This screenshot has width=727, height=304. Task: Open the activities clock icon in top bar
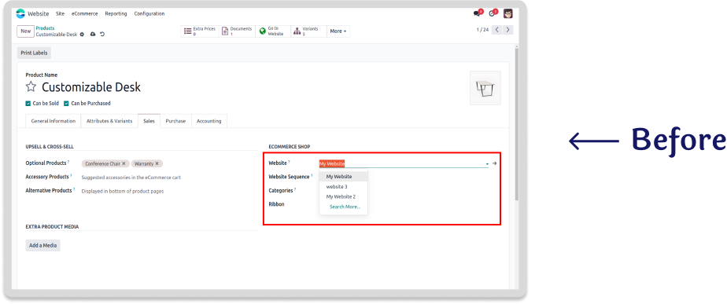pos(492,13)
